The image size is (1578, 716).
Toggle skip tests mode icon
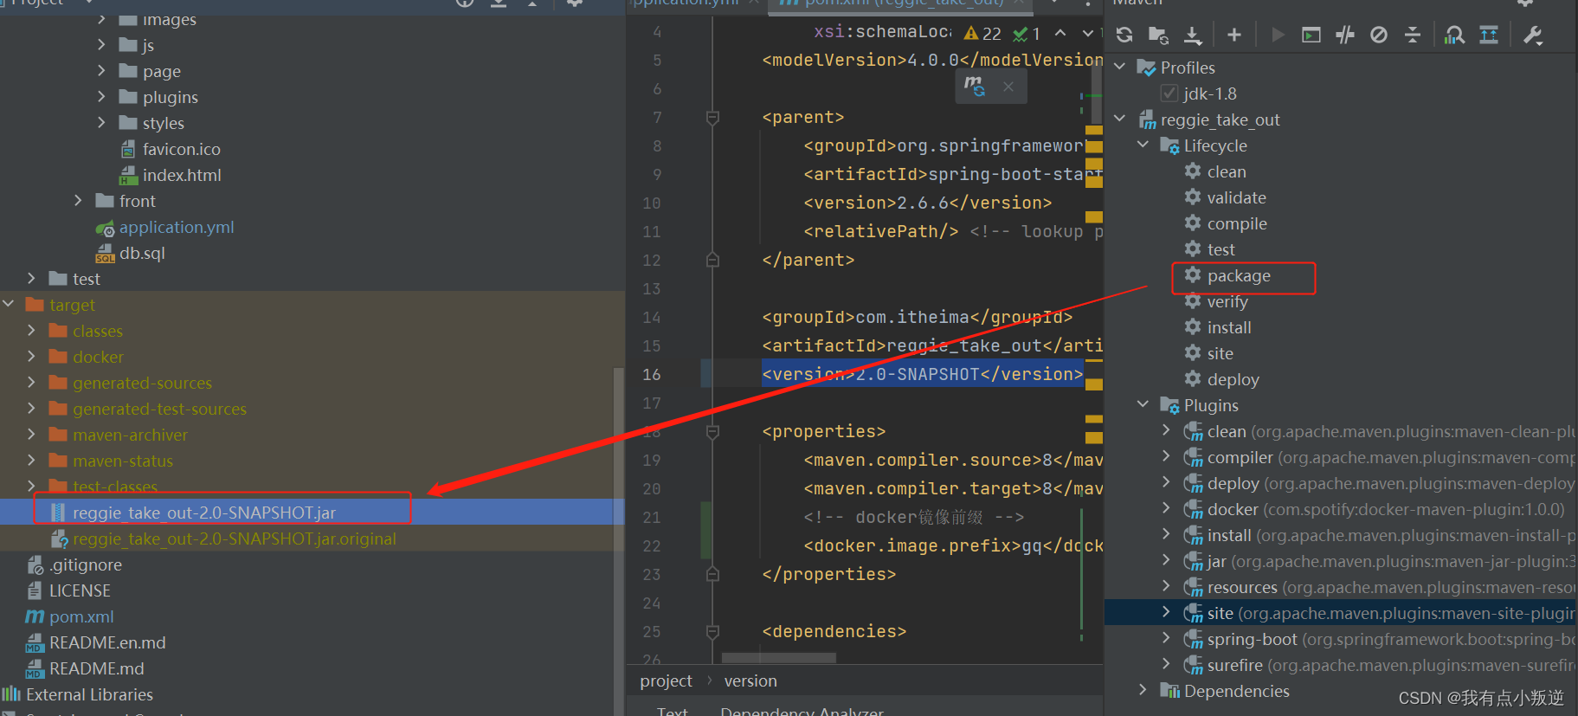pyautogui.click(x=1379, y=35)
